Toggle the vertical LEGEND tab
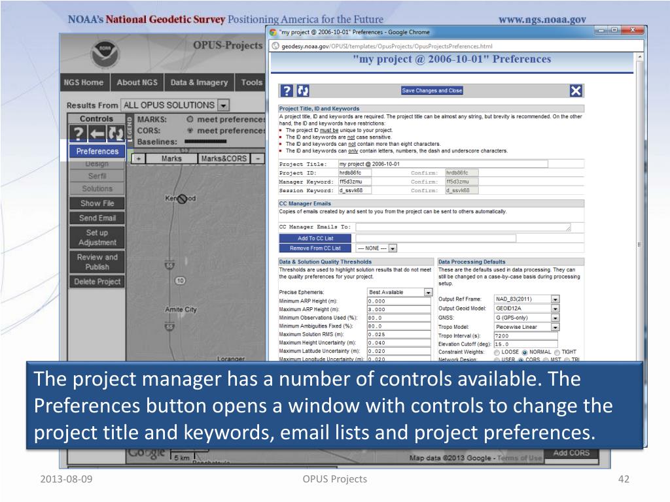This screenshot has height=502, width=670. point(130,131)
